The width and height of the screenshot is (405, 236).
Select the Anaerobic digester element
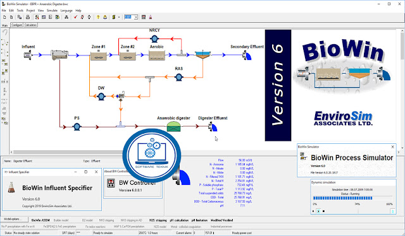[x=173, y=126]
